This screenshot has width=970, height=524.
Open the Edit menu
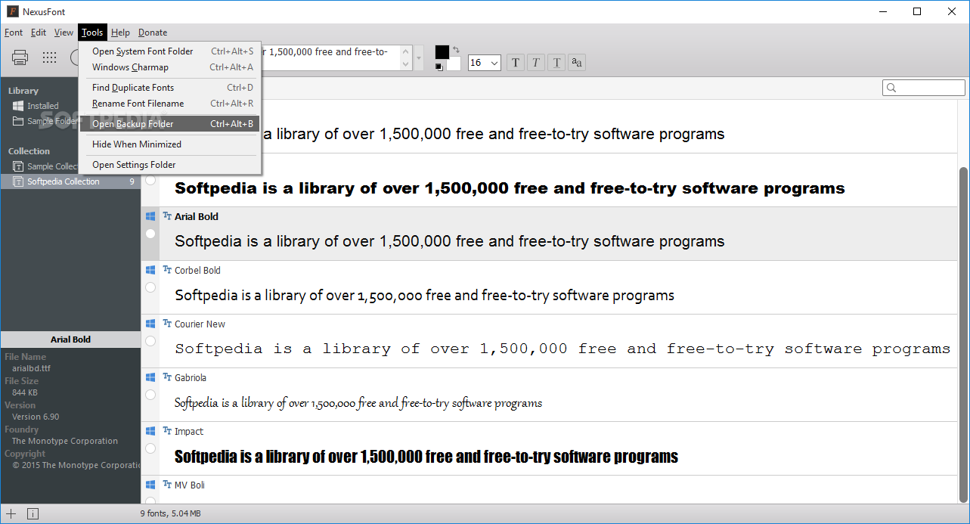[39, 33]
